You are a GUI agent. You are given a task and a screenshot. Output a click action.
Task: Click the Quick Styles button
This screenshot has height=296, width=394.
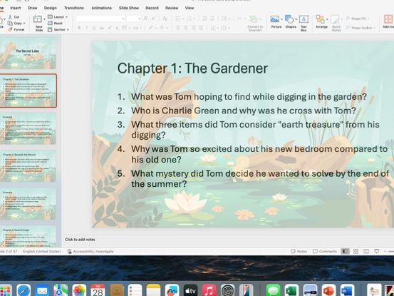pos(336,23)
